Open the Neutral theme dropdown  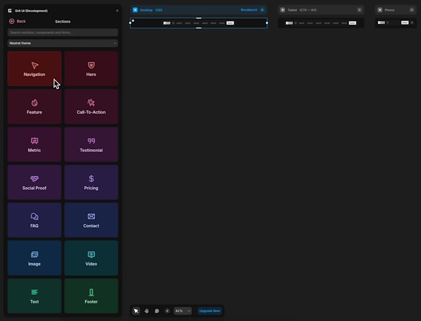click(63, 43)
